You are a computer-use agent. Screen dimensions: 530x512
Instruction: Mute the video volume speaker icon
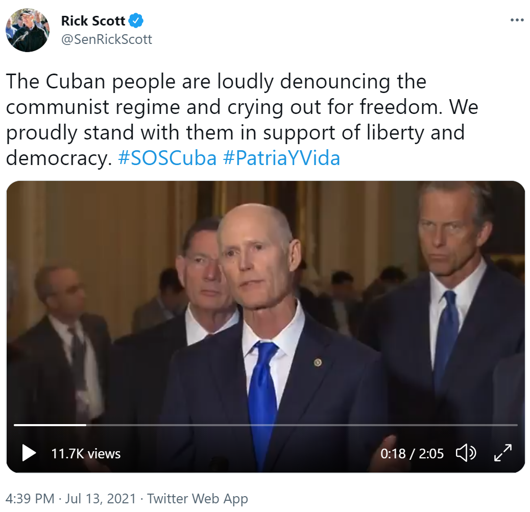466,453
